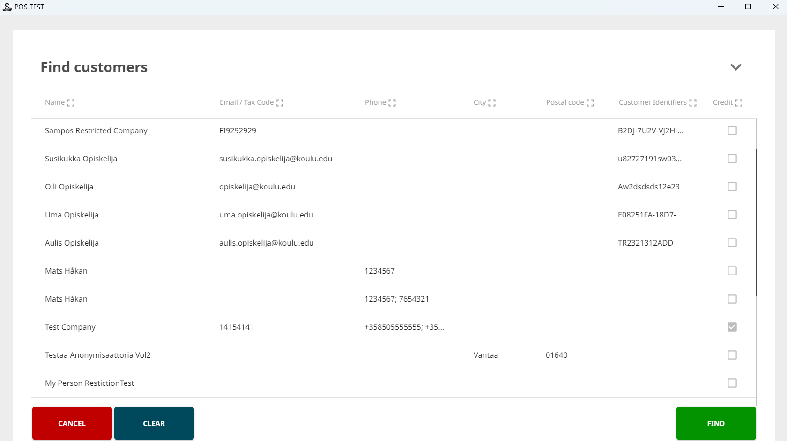Click the expand icon beside Name column

click(71, 103)
